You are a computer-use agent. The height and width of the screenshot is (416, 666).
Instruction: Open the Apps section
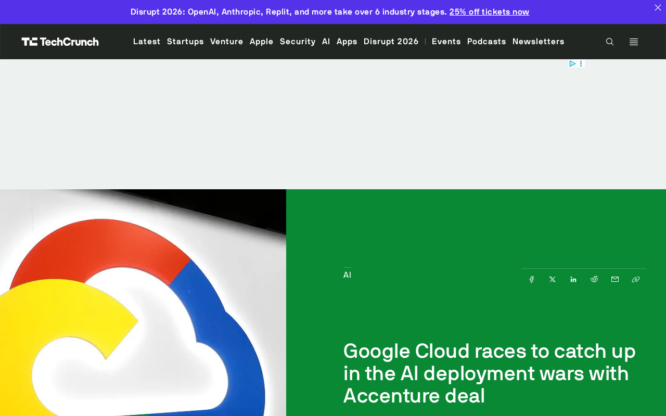point(347,42)
